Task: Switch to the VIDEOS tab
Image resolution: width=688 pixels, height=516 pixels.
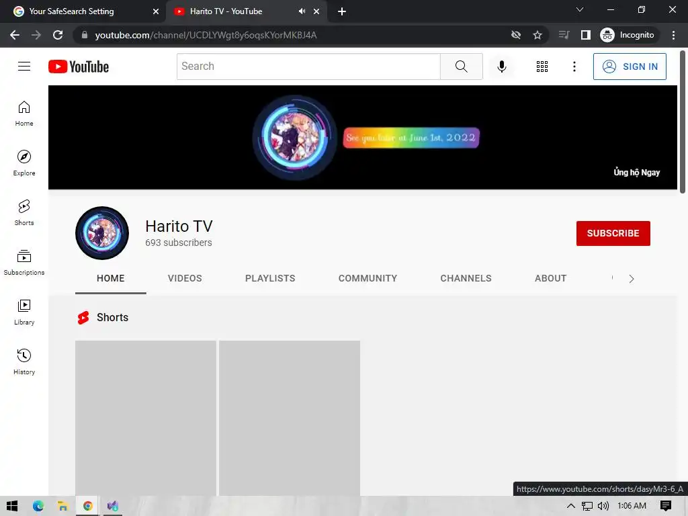Action: (185, 279)
